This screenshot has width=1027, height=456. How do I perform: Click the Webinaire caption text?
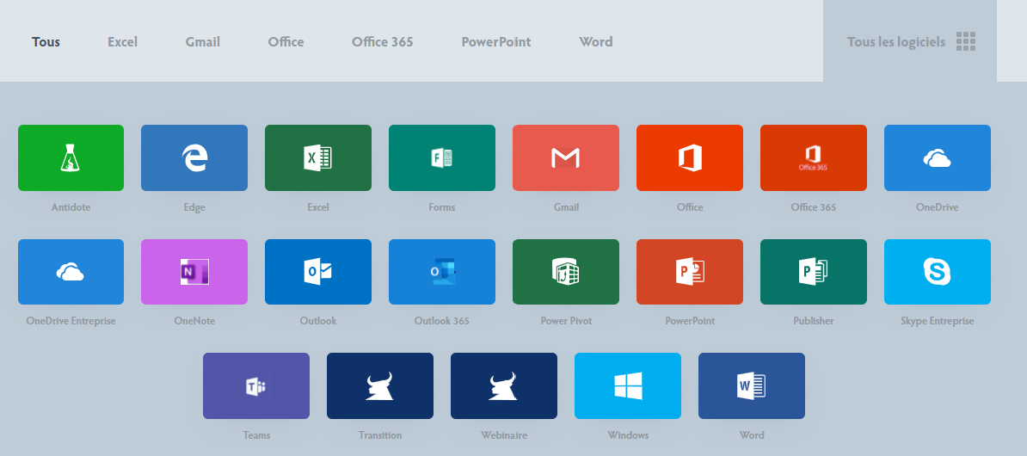504,435
